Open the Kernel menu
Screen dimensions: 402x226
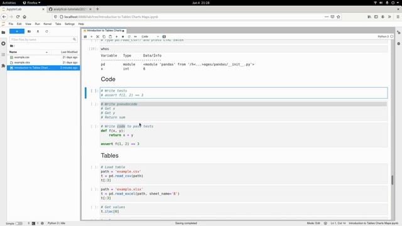(48, 24)
